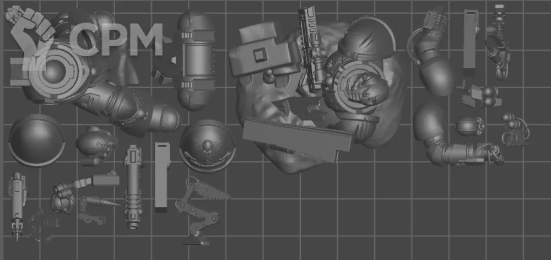Screen dimensions: 551x260
Task: Pick the cylindrical power pack tank part
Action: (x=196, y=59)
